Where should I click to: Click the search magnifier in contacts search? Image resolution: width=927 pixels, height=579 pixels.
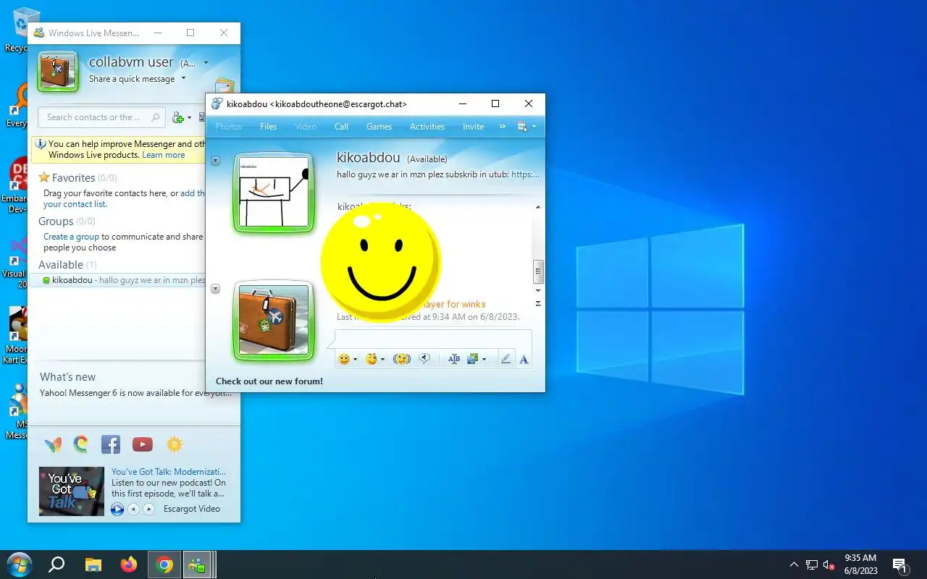pyautogui.click(x=156, y=117)
